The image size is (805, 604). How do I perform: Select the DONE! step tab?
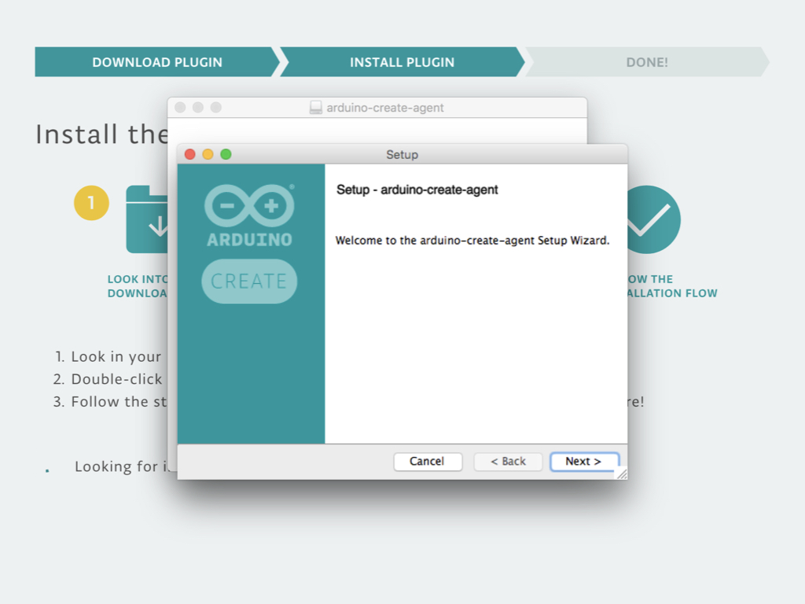click(647, 62)
